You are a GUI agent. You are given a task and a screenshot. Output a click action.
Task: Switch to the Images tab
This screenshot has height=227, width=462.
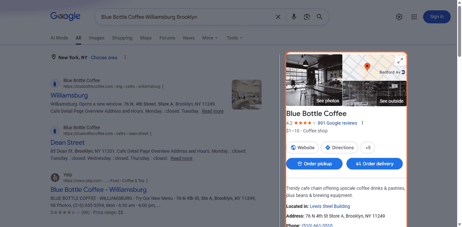[96, 38]
